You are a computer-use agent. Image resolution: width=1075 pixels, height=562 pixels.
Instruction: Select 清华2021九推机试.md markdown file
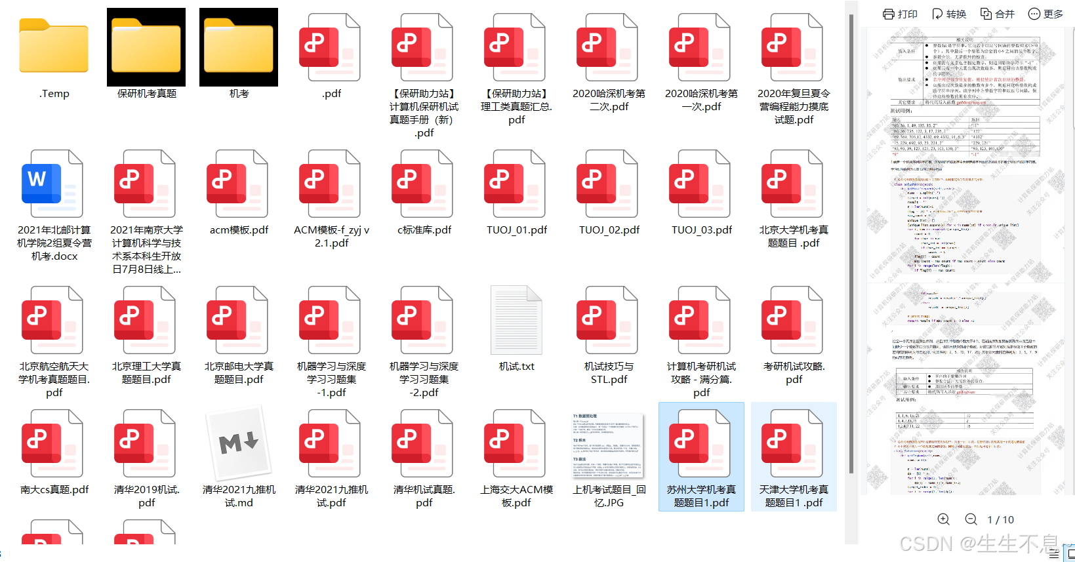(239, 443)
